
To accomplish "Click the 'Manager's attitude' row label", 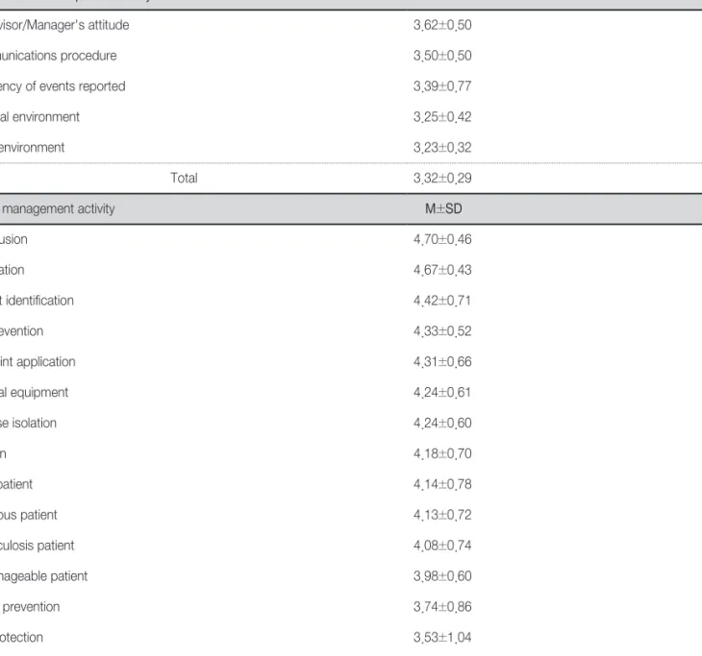I will pos(78,25).
